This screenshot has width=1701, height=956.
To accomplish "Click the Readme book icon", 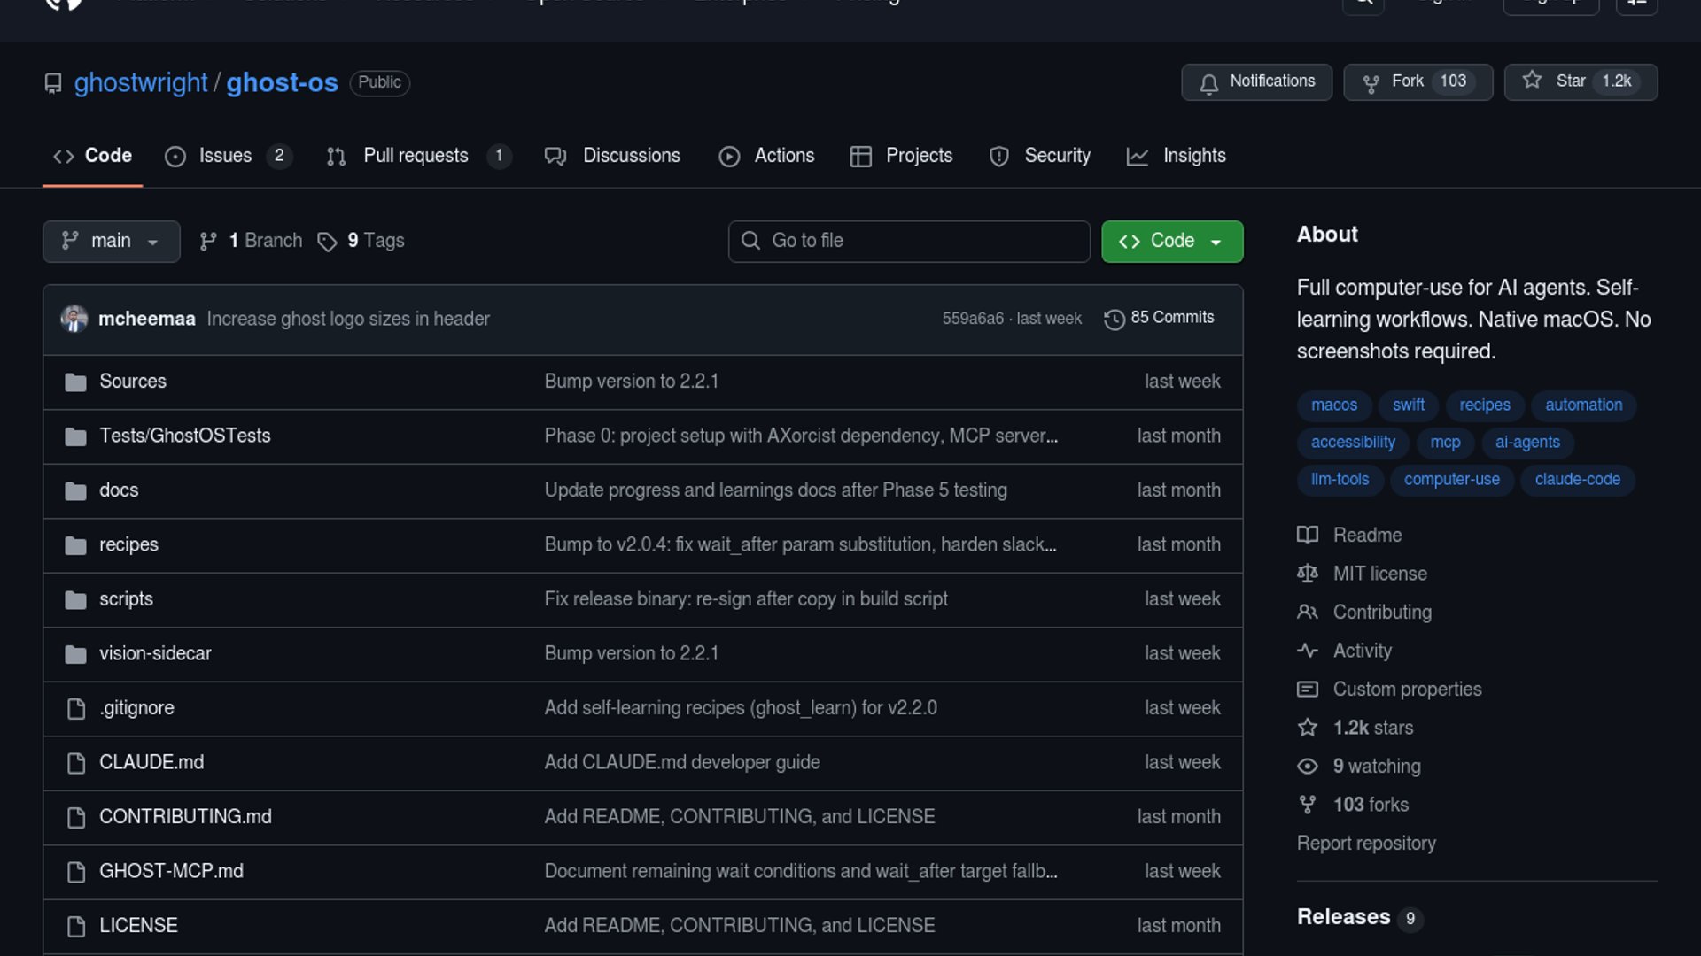I will click(x=1308, y=535).
